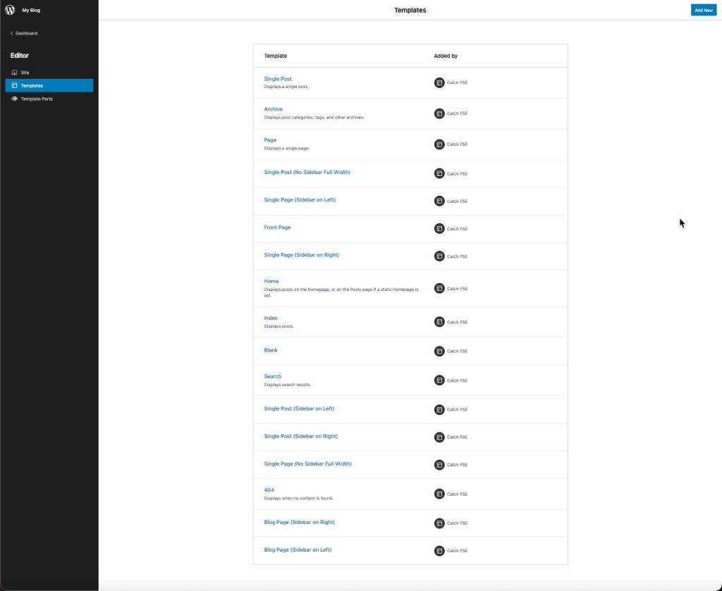Click the Catch FSE avatar beside Single Post
The width and height of the screenshot is (722, 591).
point(438,82)
